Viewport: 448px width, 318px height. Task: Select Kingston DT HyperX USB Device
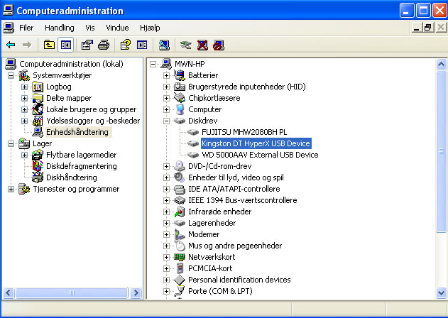pos(256,143)
